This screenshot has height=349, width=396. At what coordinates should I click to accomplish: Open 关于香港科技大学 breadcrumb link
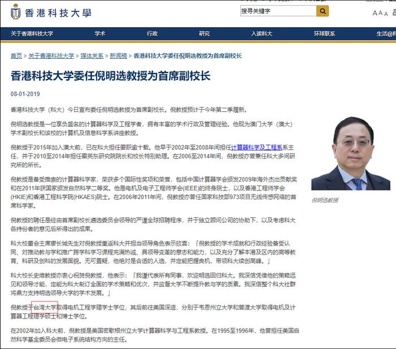pos(51,56)
